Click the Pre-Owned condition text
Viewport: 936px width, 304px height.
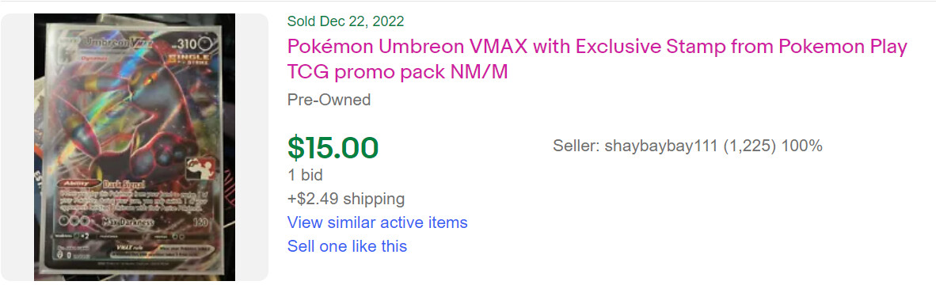[329, 100]
